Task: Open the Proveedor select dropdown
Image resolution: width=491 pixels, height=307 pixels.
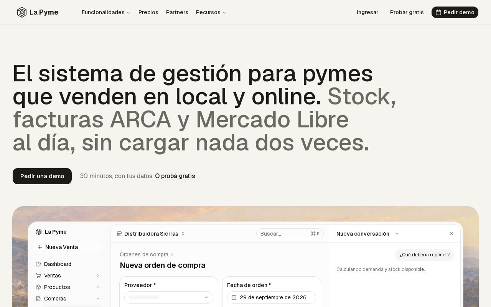Action: [x=169, y=297]
